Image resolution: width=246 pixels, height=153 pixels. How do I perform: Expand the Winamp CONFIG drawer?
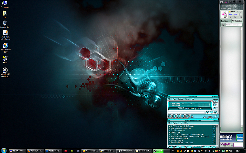(x=210, y=118)
